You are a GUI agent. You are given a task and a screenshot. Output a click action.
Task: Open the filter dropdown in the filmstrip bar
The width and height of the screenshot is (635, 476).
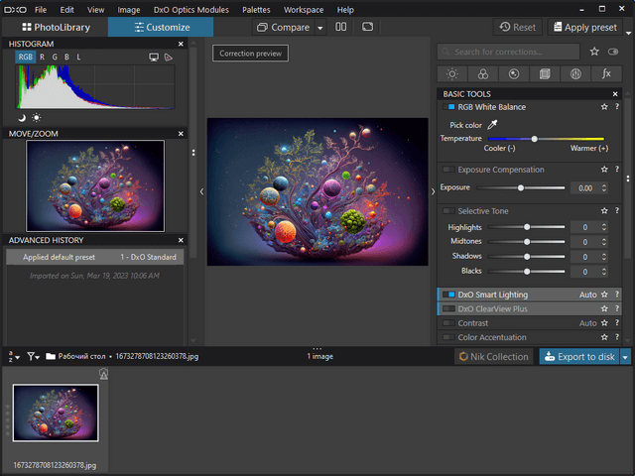point(35,356)
